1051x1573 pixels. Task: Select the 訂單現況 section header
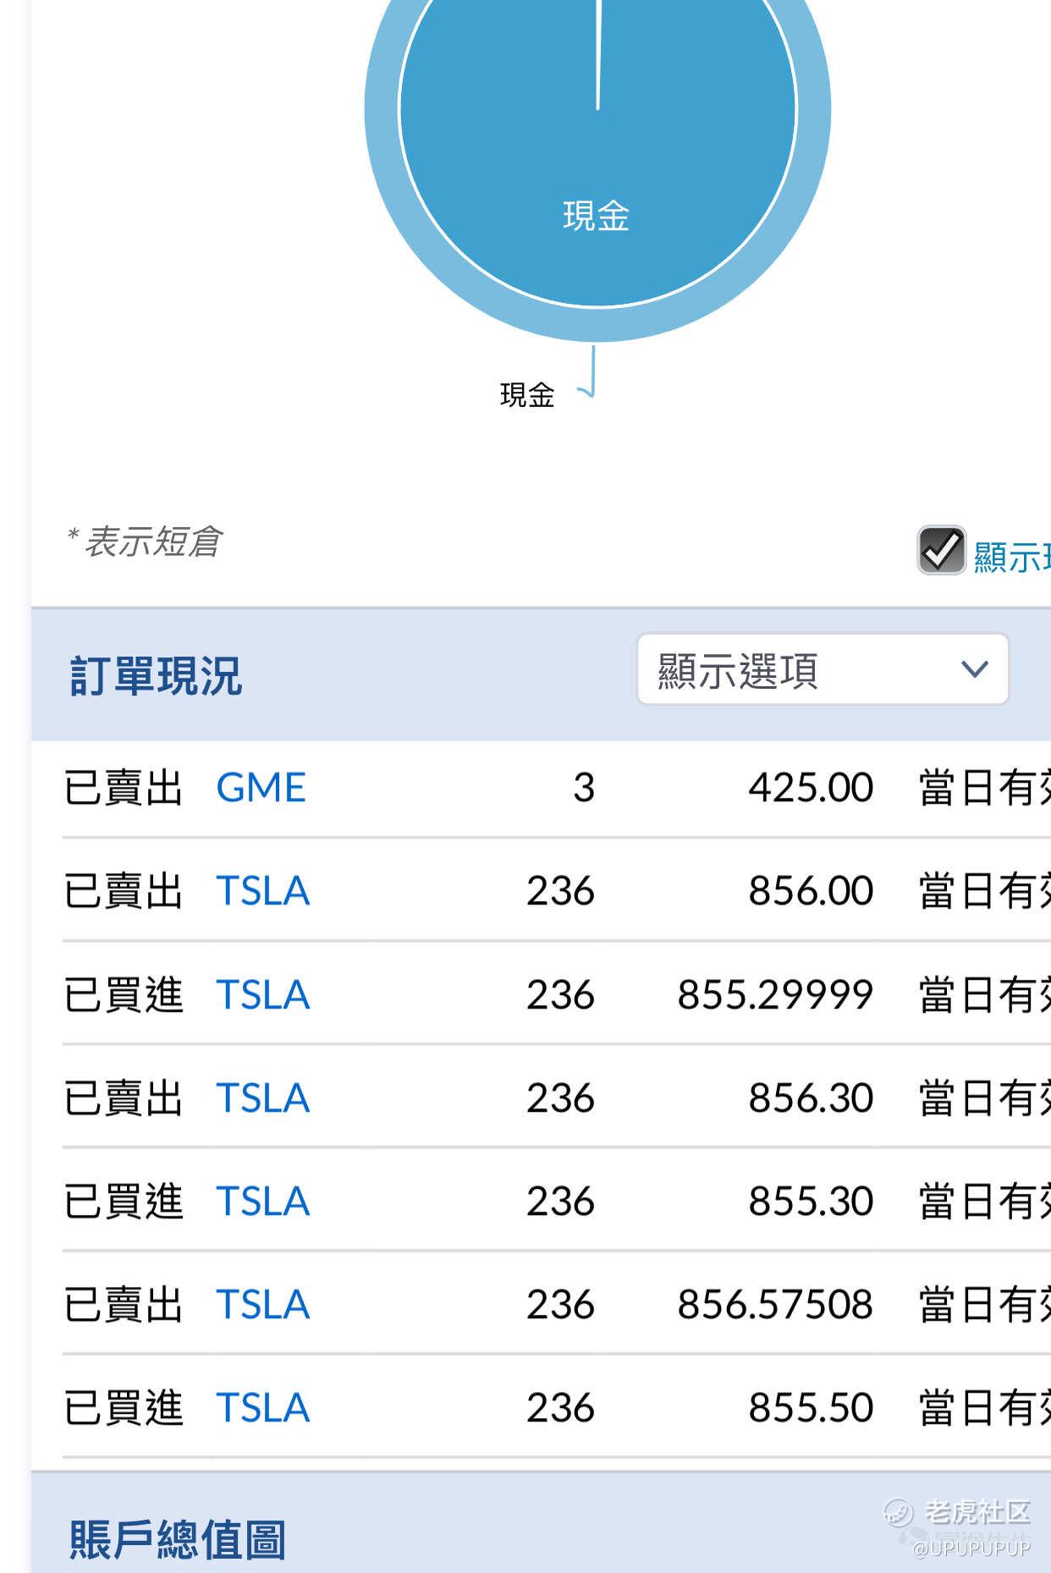point(156,676)
